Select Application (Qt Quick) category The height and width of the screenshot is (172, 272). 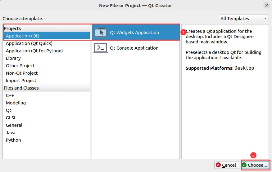coord(46,43)
